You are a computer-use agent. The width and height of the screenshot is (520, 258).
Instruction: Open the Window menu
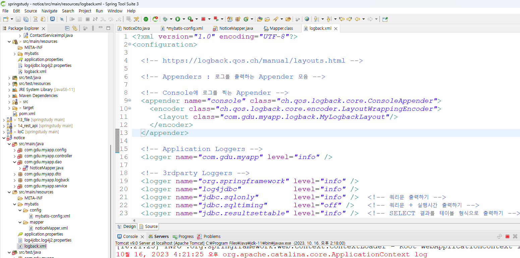point(115,11)
